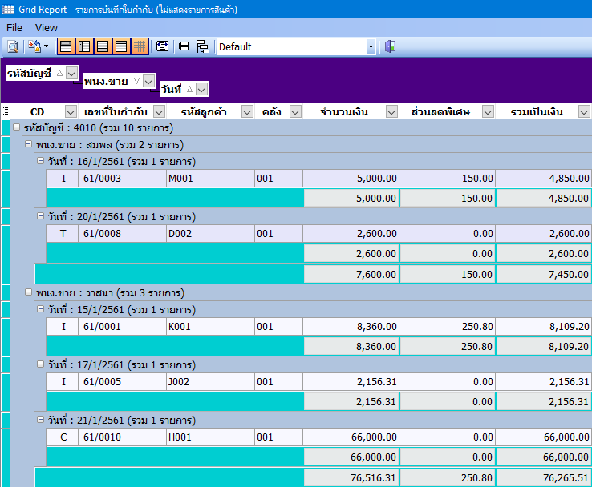Click the expand all groups tree icon
The image size is (592, 487).
[x=202, y=46]
